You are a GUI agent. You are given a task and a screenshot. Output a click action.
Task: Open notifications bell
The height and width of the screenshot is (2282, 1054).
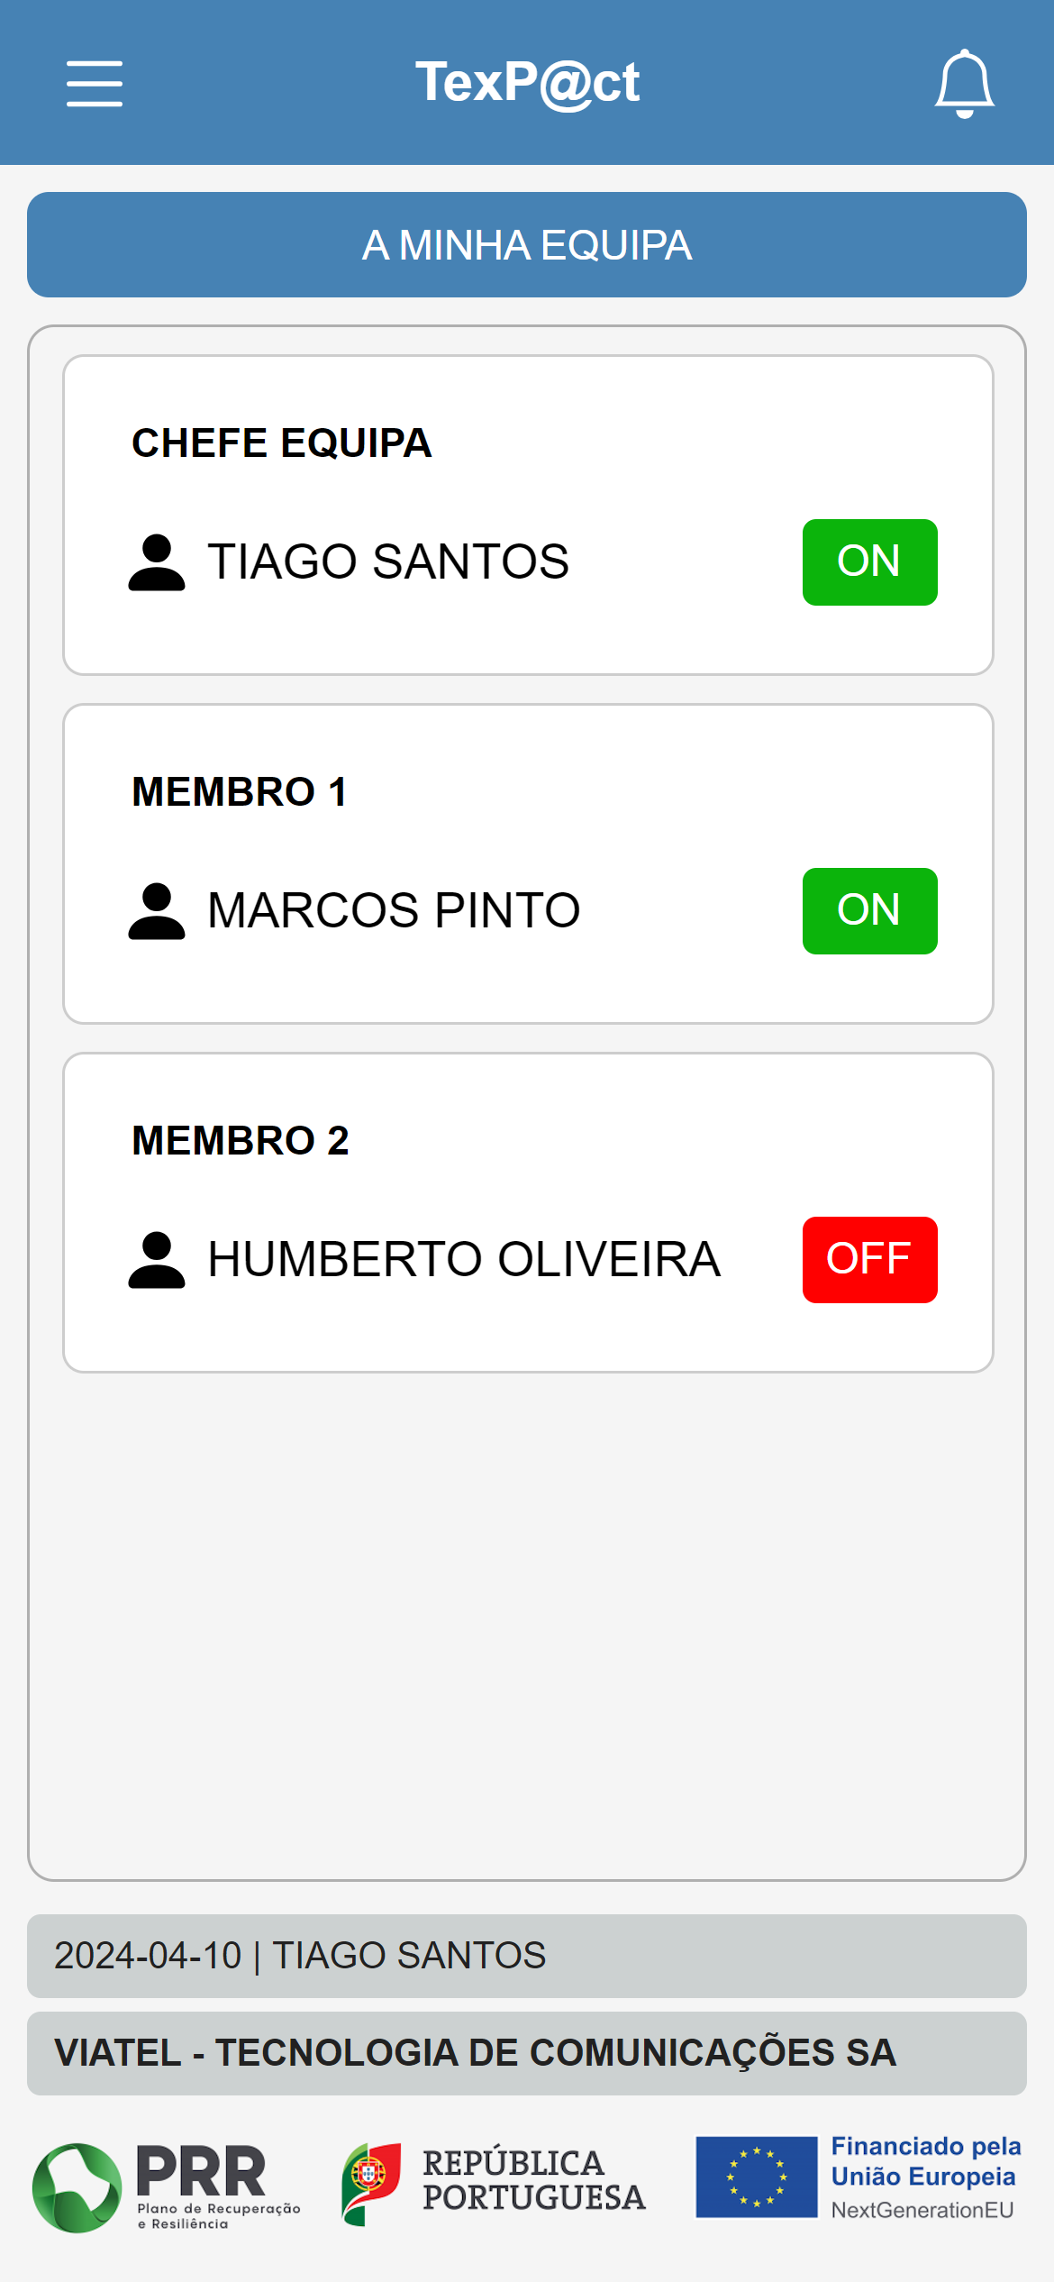pyautogui.click(x=964, y=84)
